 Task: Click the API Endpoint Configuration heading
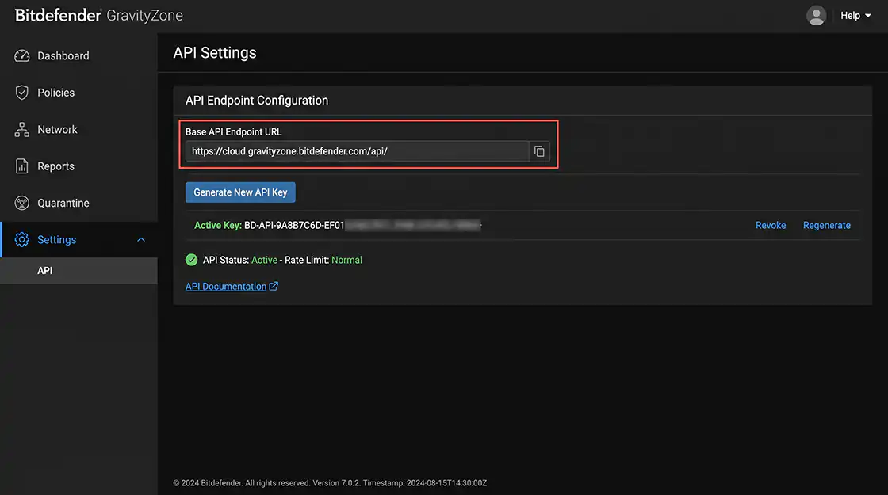257,100
